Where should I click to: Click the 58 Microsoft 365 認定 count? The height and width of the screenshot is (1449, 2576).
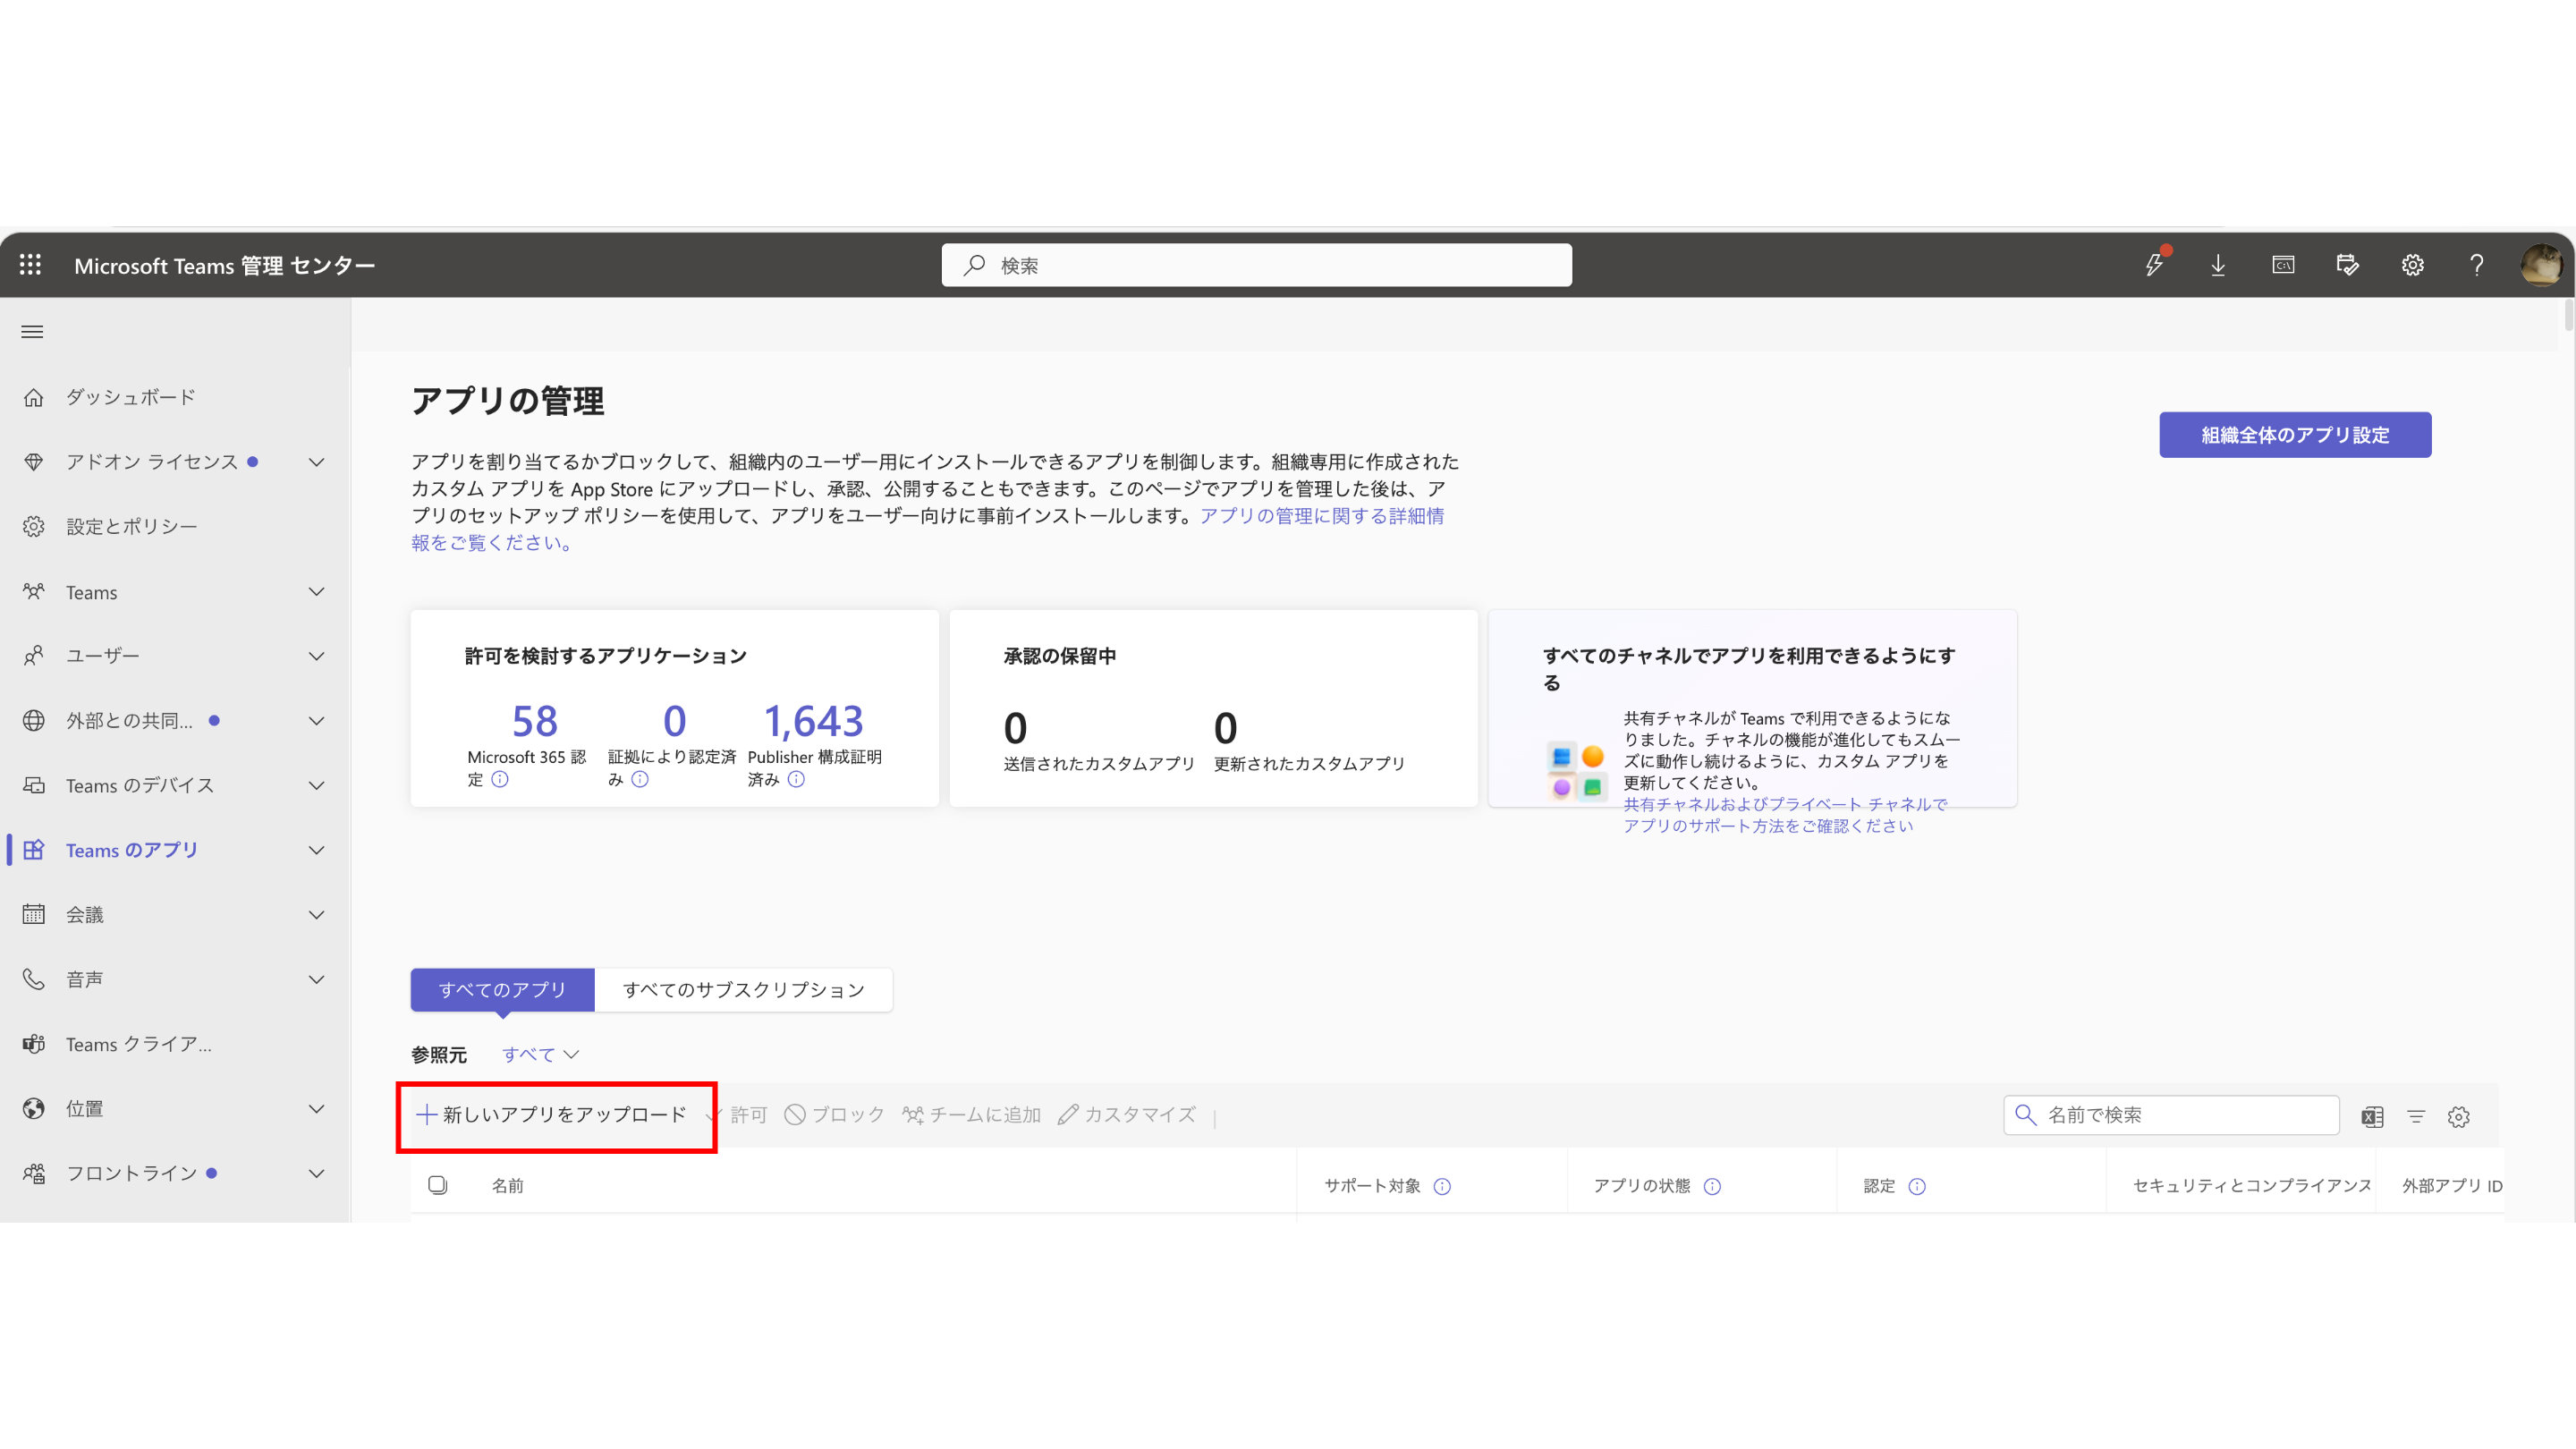[535, 721]
